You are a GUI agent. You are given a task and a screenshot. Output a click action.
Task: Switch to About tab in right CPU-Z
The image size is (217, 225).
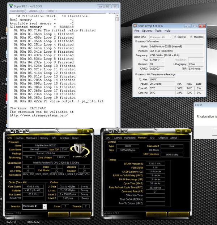click(173, 138)
